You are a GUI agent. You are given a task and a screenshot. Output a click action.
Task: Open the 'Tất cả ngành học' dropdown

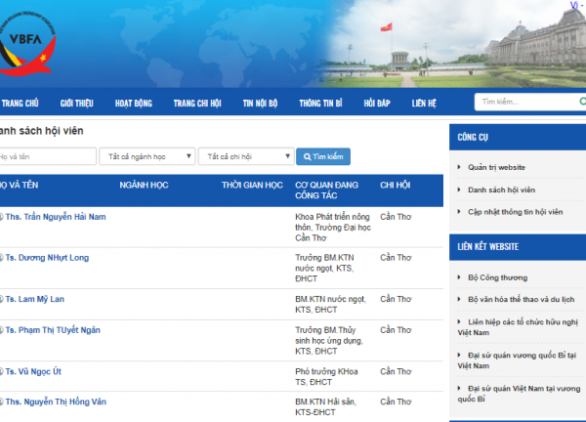(146, 156)
